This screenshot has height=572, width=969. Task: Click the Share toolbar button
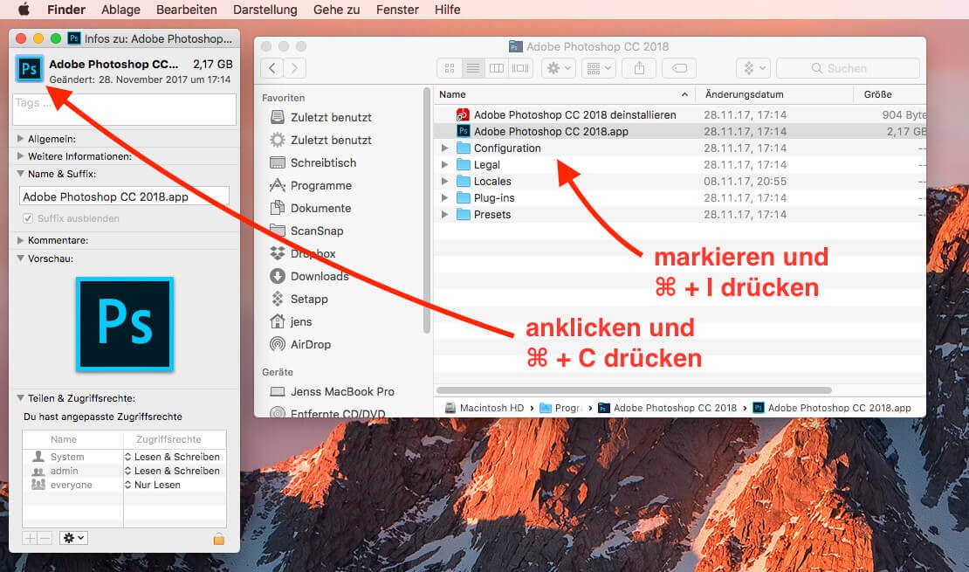639,68
